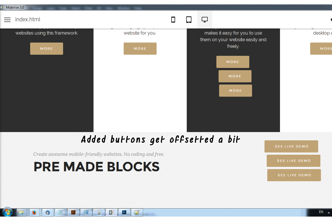Click the pen icon at top right
The width and height of the screenshot is (332, 221).
331,20
